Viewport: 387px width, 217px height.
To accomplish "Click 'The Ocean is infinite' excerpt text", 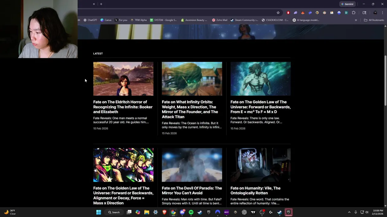I will pos(192,125).
